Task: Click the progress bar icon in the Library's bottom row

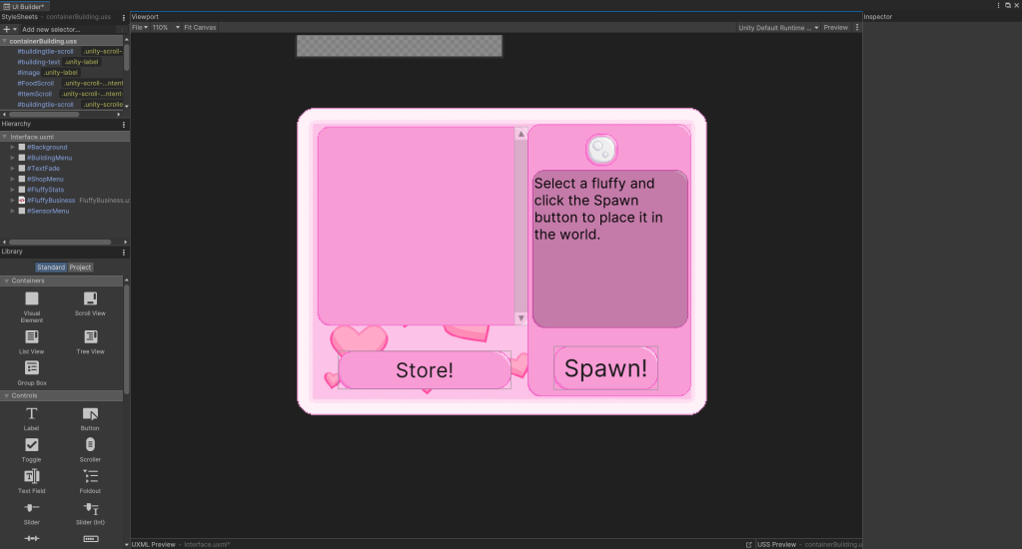Action: click(91, 539)
